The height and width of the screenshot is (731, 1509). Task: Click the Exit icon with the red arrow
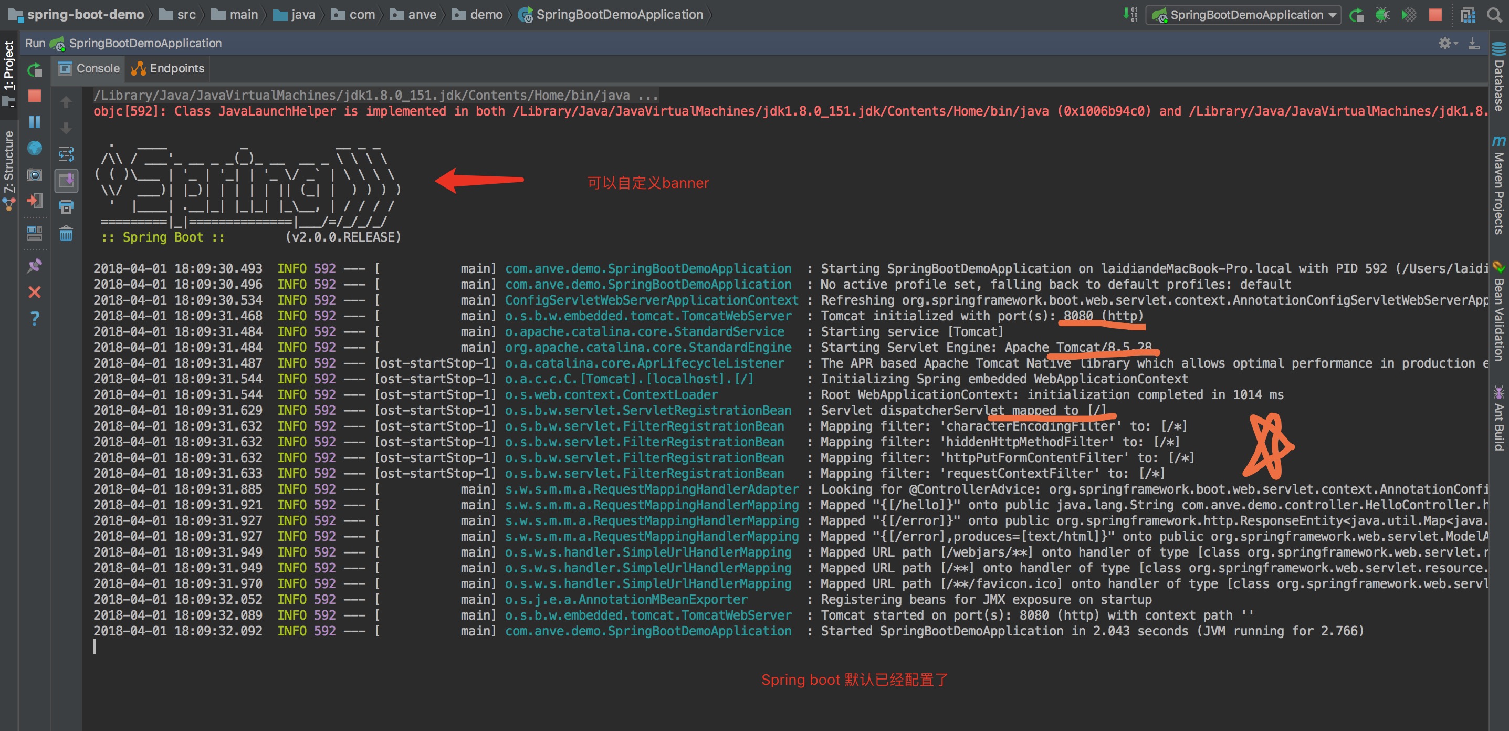(35, 200)
